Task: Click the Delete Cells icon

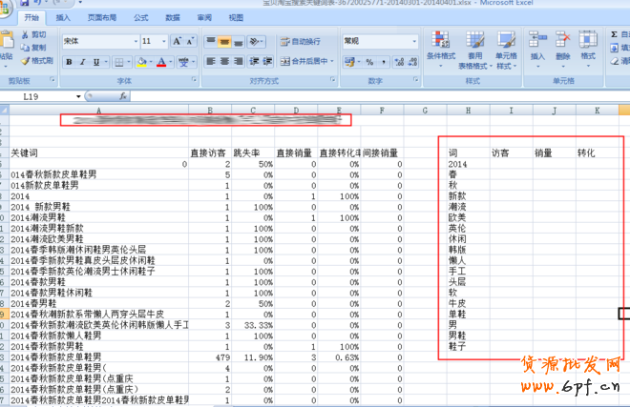Action: [x=562, y=41]
